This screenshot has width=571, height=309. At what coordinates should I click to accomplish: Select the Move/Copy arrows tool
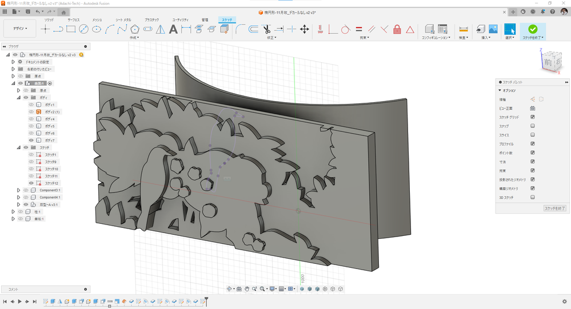tap(305, 30)
